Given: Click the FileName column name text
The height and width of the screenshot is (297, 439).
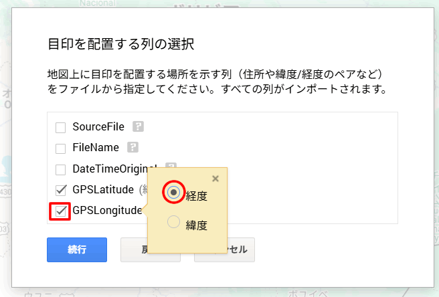Looking at the screenshot, I should tap(96, 147).
